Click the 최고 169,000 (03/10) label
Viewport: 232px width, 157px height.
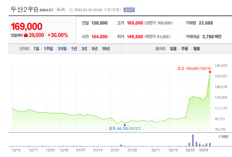tap(194, 69)
